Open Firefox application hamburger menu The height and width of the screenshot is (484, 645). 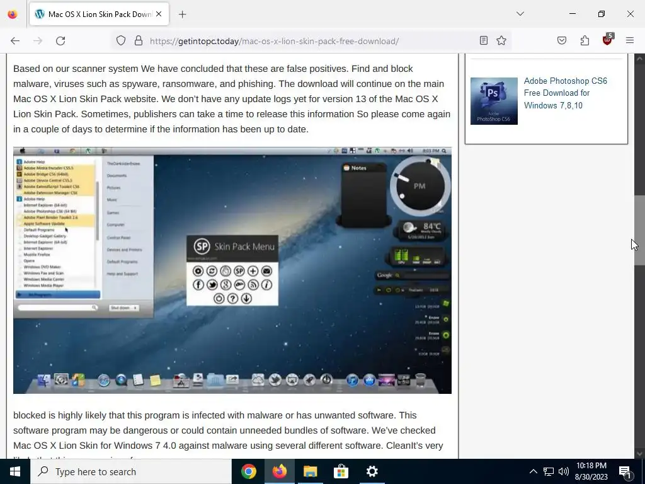click(630, 40)
